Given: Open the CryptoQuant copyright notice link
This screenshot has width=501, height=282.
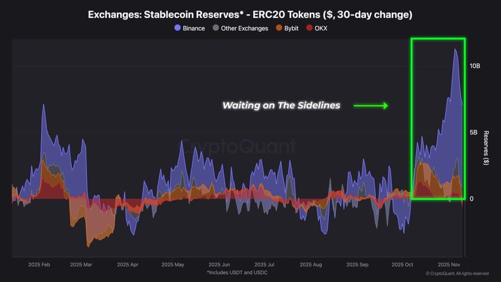Looking at the screenshot, I should (457, 274).
